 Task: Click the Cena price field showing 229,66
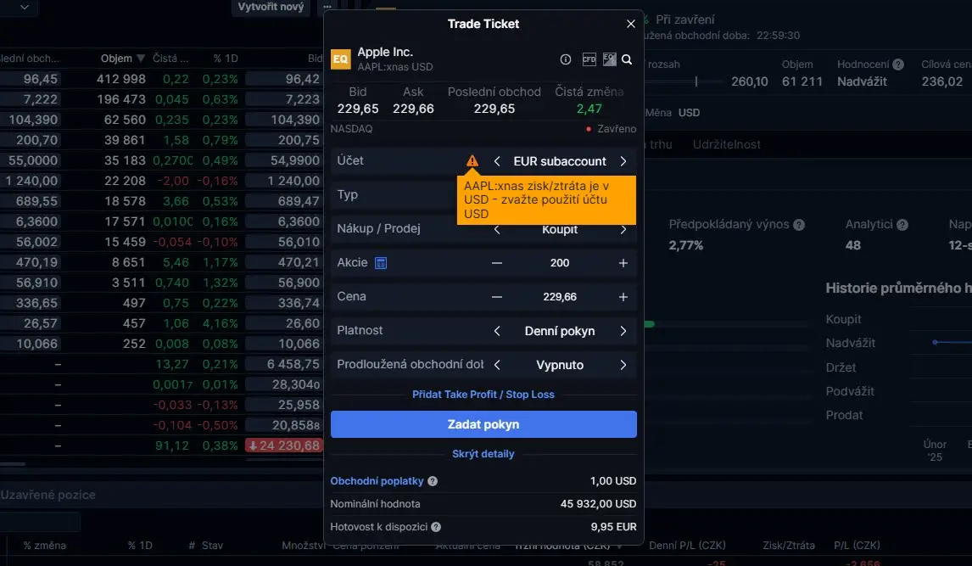click(560, 297)
